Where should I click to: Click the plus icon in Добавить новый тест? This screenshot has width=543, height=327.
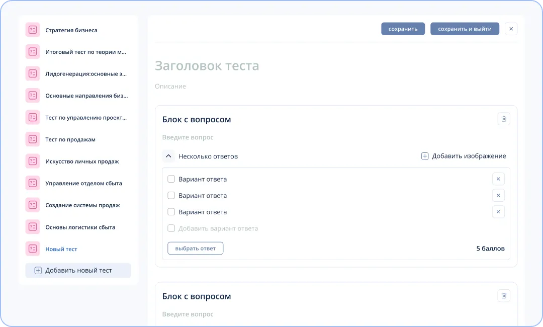click(38, 271)
